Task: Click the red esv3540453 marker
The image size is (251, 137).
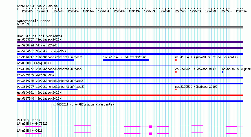Action: (176, 72)
